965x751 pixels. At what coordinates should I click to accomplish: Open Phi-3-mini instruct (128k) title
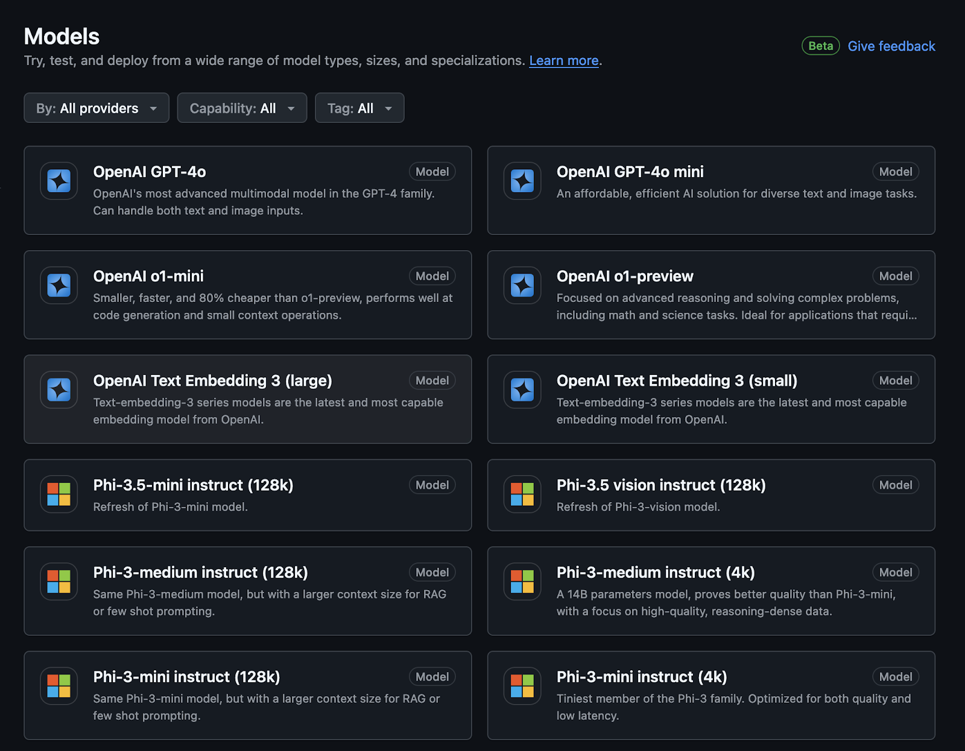186,677
